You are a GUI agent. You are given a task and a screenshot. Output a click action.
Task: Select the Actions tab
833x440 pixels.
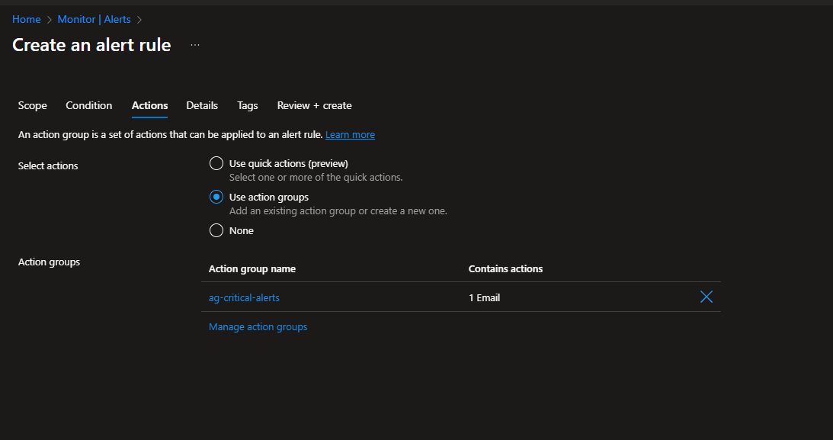click(149, 105)
